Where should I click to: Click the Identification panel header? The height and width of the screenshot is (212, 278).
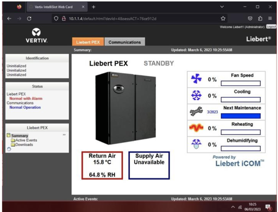tap(37, 58)
